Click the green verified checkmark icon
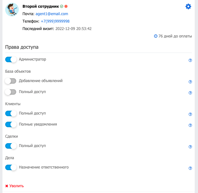The width and height of the screenshot is (198, 193). tap(62, 6)
